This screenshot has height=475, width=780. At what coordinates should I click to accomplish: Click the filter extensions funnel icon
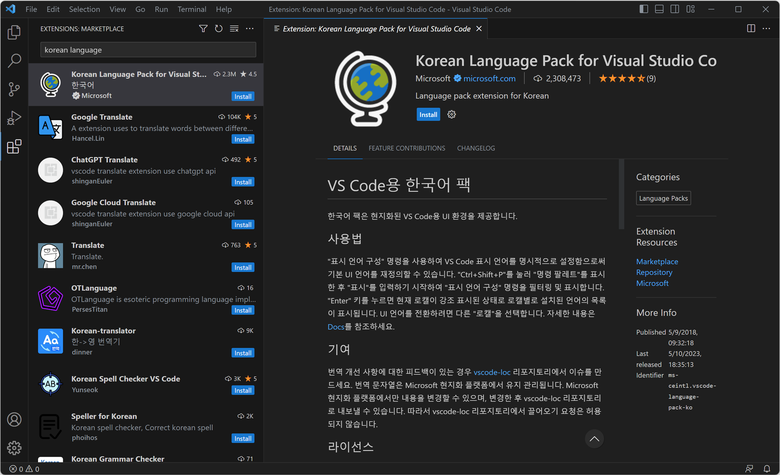point(203,29)
